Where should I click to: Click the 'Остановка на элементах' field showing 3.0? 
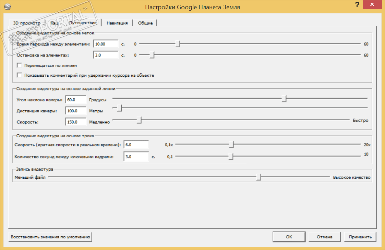(x=106, y=55)
